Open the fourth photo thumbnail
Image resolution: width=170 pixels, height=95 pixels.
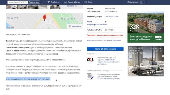44,7
